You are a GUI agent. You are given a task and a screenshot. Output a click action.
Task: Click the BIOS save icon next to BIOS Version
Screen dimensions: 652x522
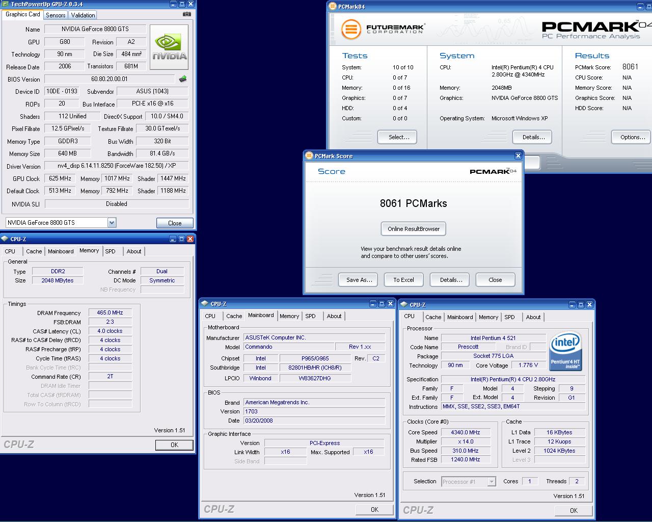point(183,79)
